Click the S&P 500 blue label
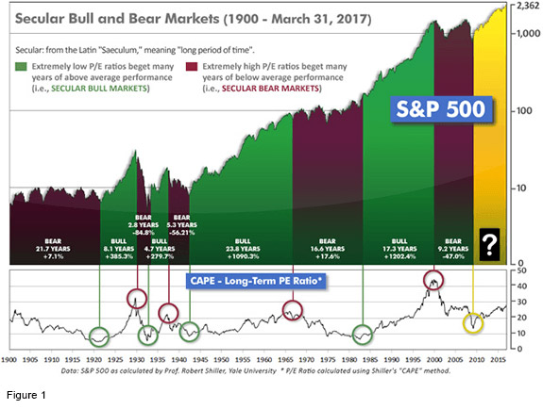543x409 pixels. tap(441, 109)
